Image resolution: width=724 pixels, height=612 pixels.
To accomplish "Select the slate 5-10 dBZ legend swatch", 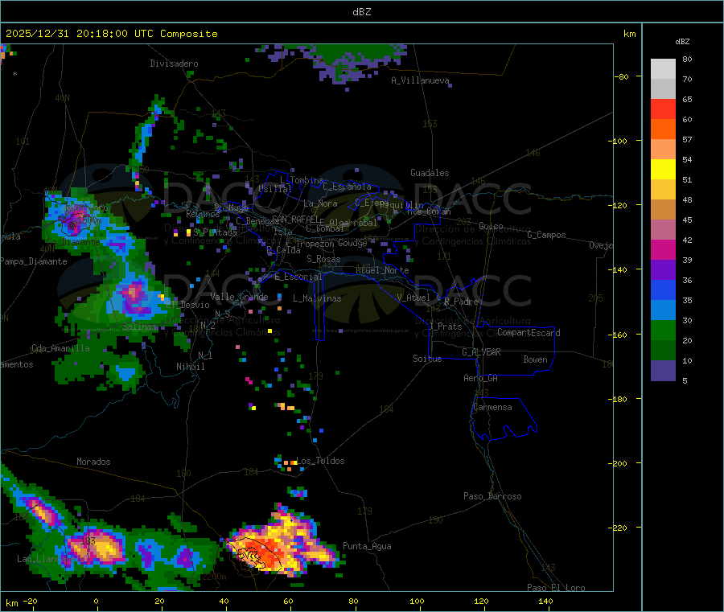I will coord(663,371).
